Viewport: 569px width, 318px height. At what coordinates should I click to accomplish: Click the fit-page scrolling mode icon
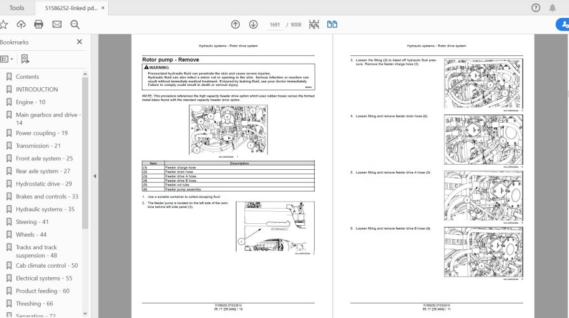click(314, 24)
